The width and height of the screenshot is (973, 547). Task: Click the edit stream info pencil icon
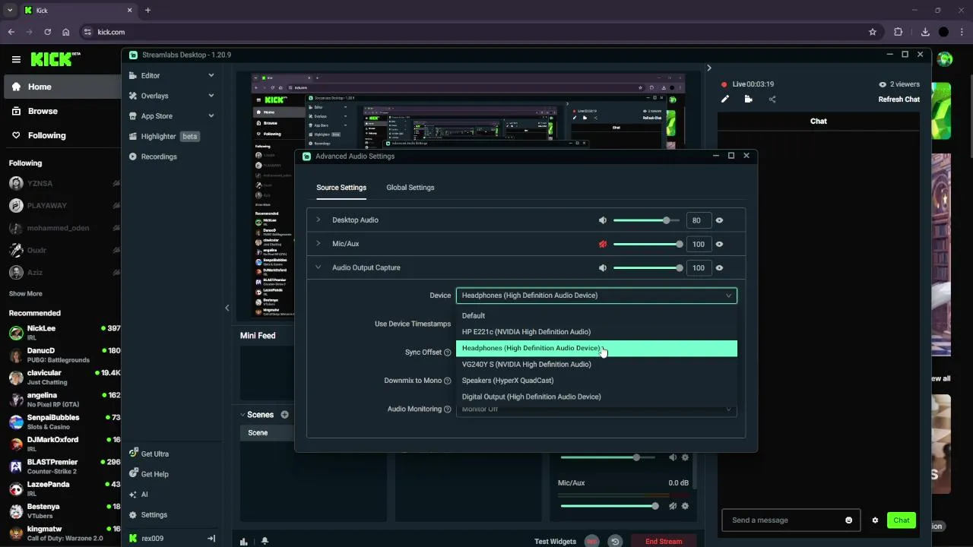coord(725,99)
